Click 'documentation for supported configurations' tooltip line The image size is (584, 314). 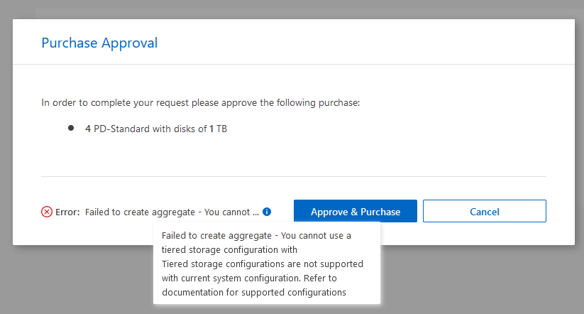click(253, 292)
